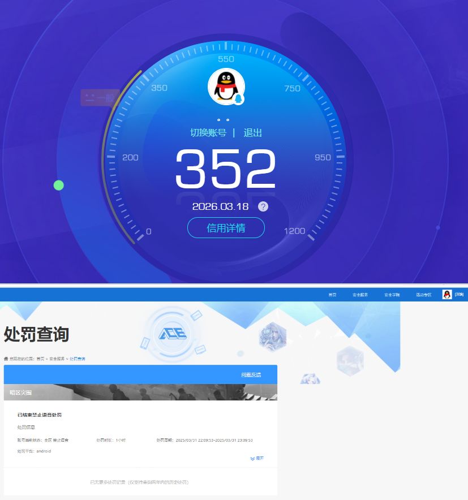
Task: Open 信用详情 credit details
Action: coord(226,228)
